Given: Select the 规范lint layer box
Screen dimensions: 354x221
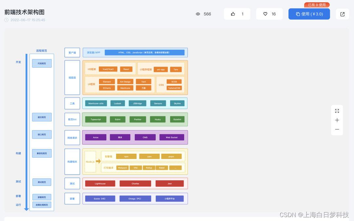Looking at the screenshot, I should 72,119.
